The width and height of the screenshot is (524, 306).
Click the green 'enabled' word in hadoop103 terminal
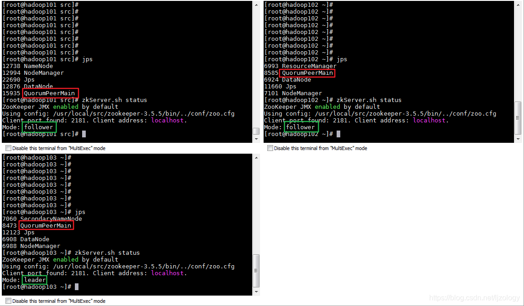[65, 259]
